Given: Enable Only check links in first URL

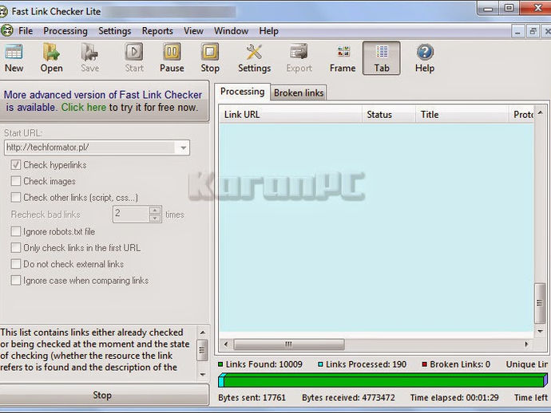Looking at the screenshot, I should point(15,248).
